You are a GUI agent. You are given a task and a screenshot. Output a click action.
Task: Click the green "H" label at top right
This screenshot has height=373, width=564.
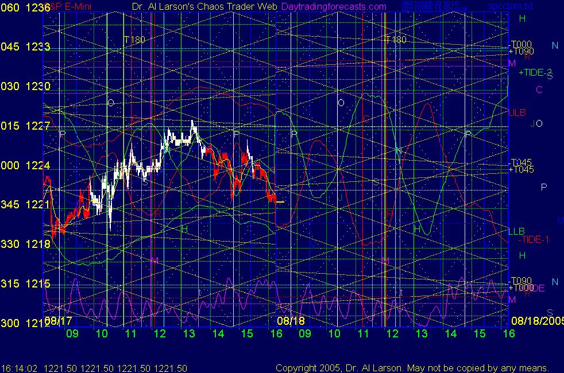click(x=522, y=19)
